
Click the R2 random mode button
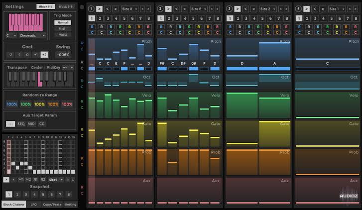(x=43, y=180)
